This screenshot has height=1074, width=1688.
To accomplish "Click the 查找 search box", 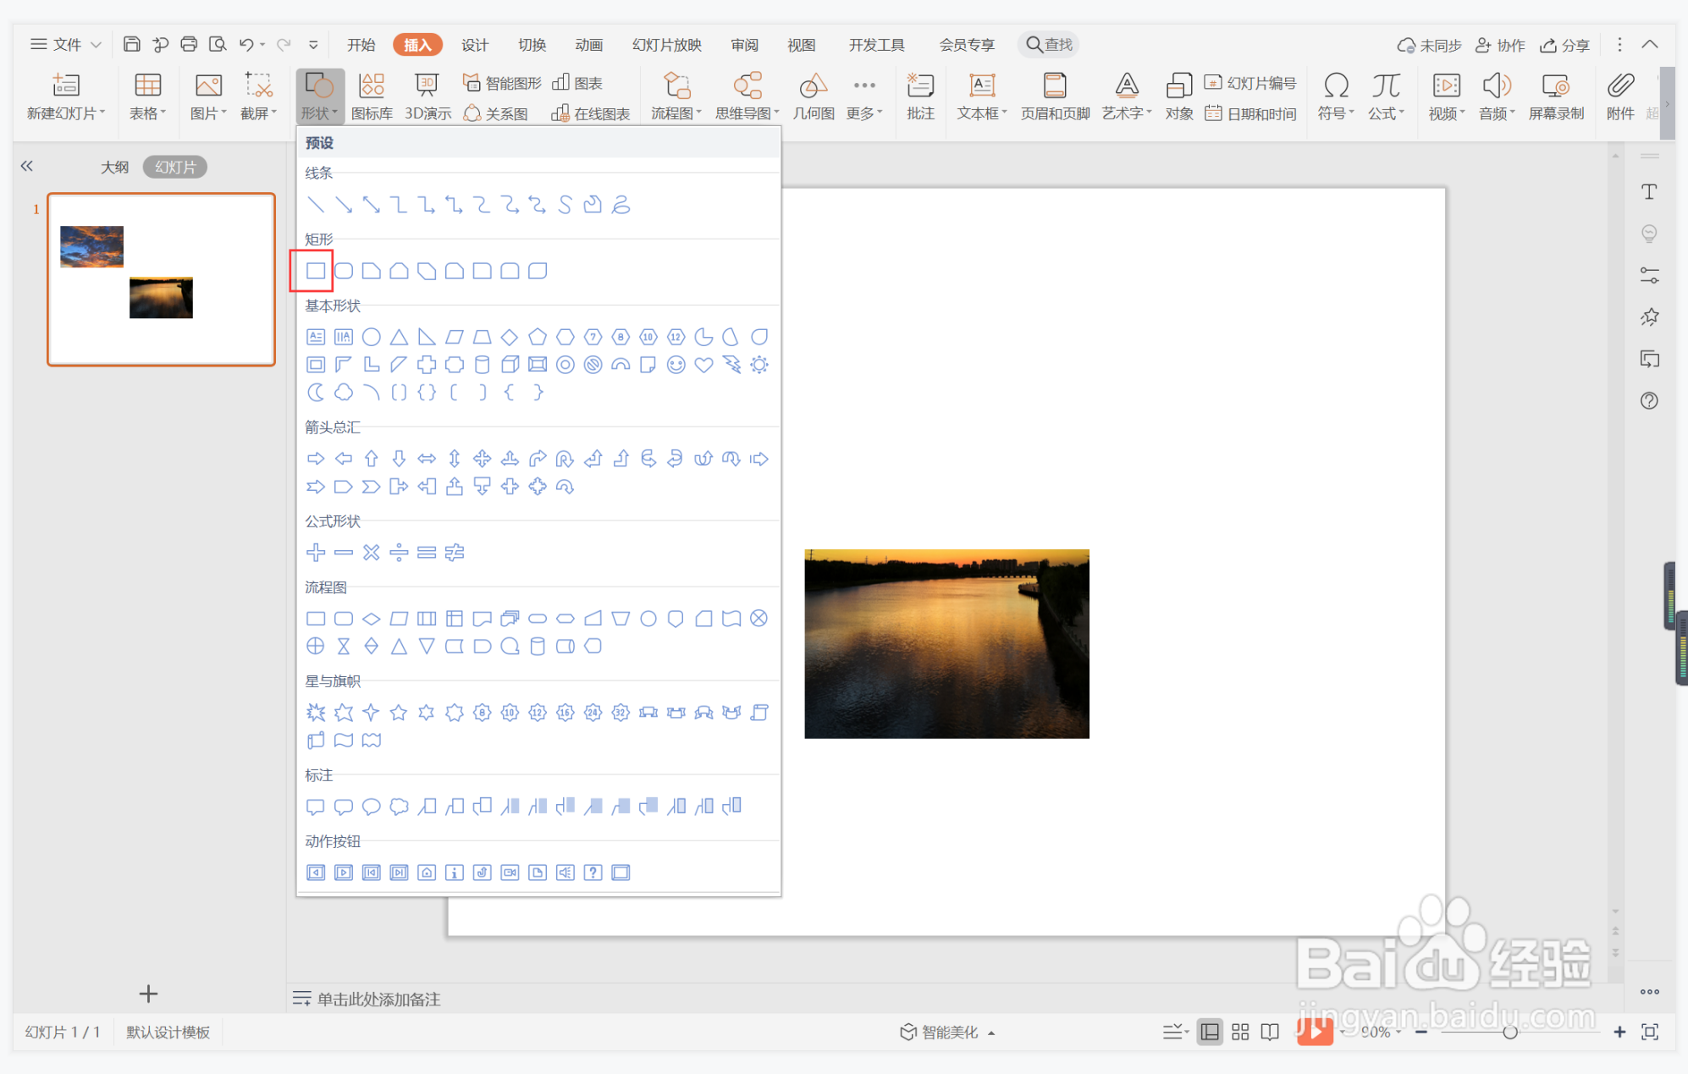I will coord(1049,45).
